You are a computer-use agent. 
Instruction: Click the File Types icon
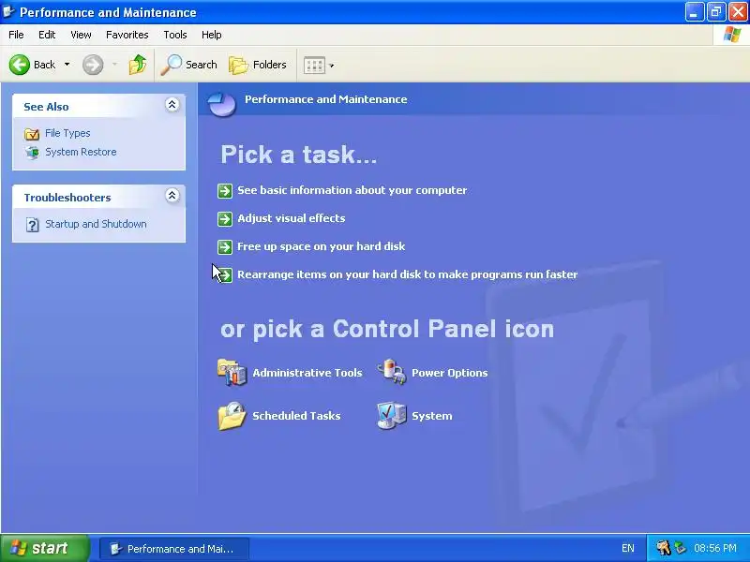(32, 134)
